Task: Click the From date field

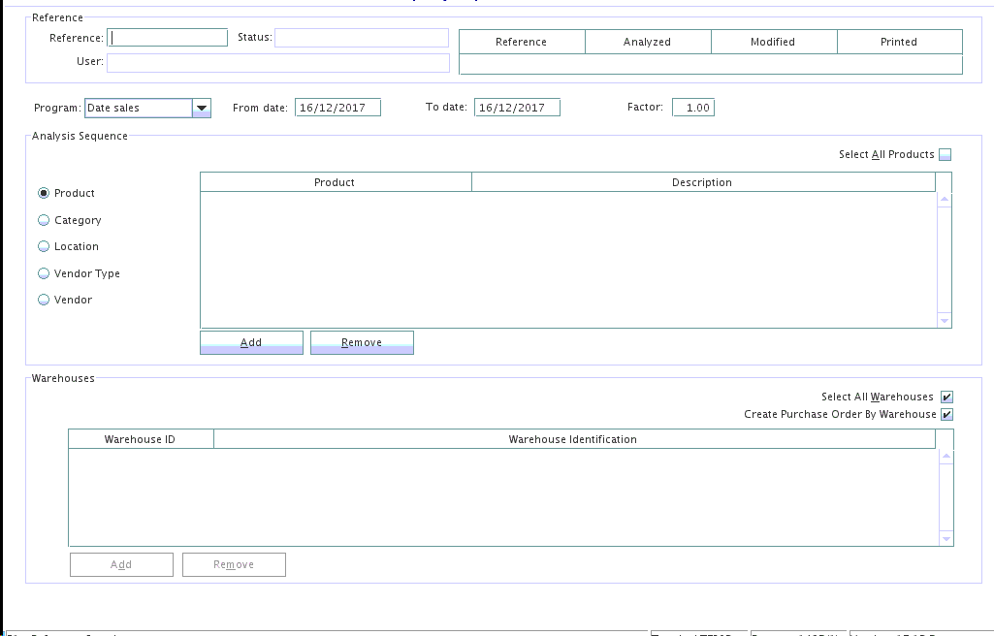Action: click(337, 108)
